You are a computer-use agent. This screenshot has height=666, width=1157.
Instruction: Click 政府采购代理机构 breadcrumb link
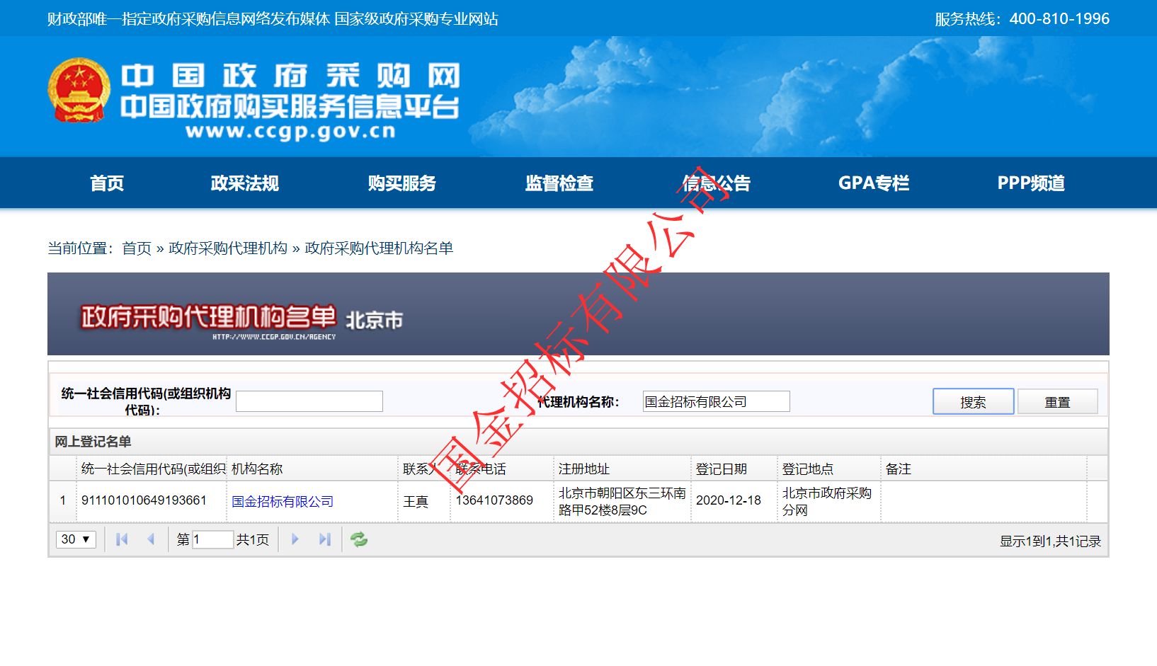coord(228,248)
